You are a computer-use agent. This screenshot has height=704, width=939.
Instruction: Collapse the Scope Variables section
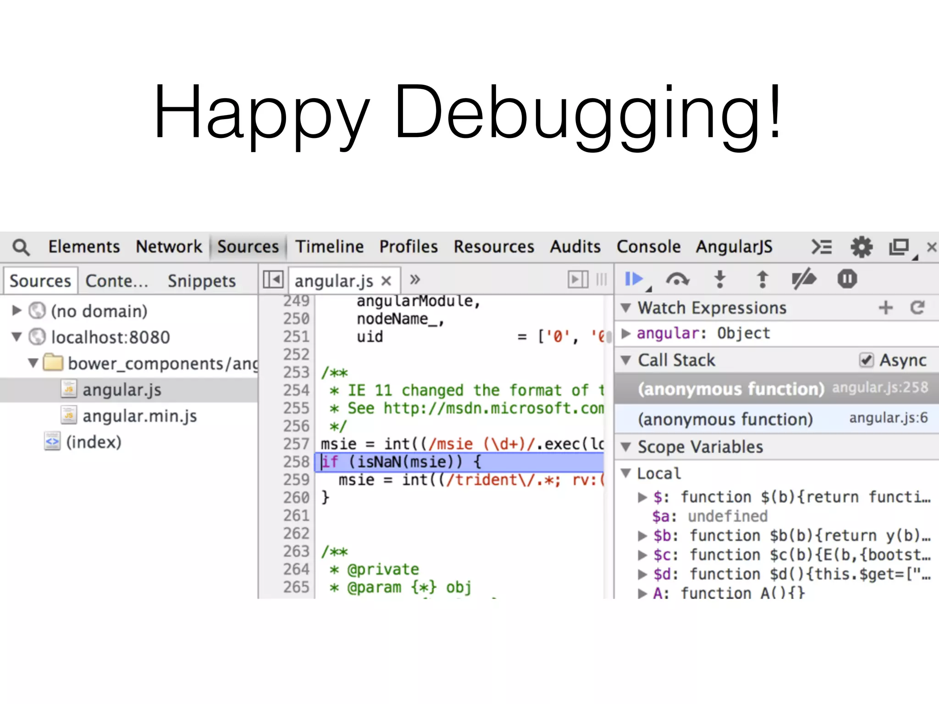[626, 446]
